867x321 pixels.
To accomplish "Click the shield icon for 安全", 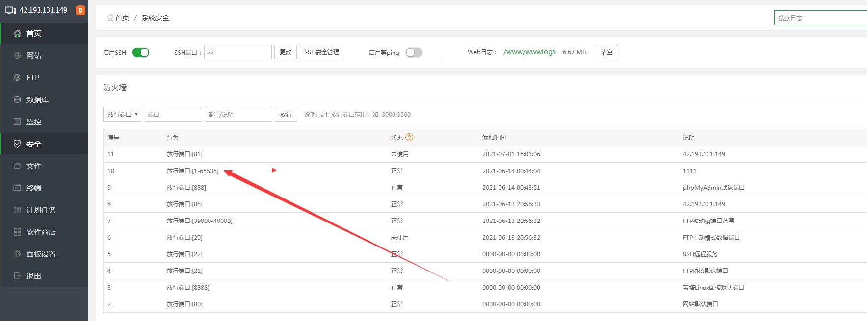I will pyautogui.click(x=17, y=144).
